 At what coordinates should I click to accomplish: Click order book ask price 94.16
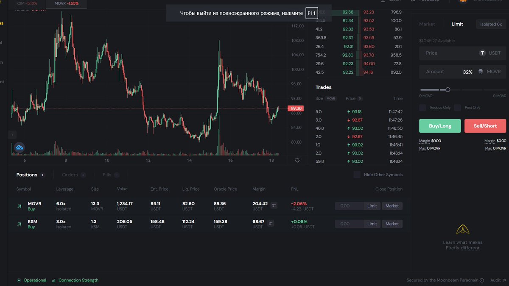pos(369,72)
